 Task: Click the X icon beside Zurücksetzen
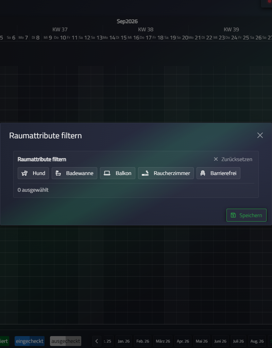coord(216,159)
